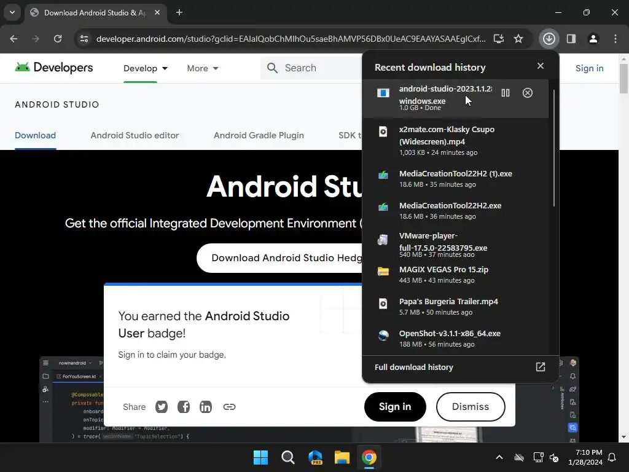Launch Edge Pre-release from taskbar
This screenshot has width=629, height=472.
click(315, 457)
